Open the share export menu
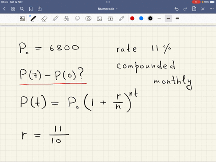Screen dimensions: 216x162 [x=40, y=9]
